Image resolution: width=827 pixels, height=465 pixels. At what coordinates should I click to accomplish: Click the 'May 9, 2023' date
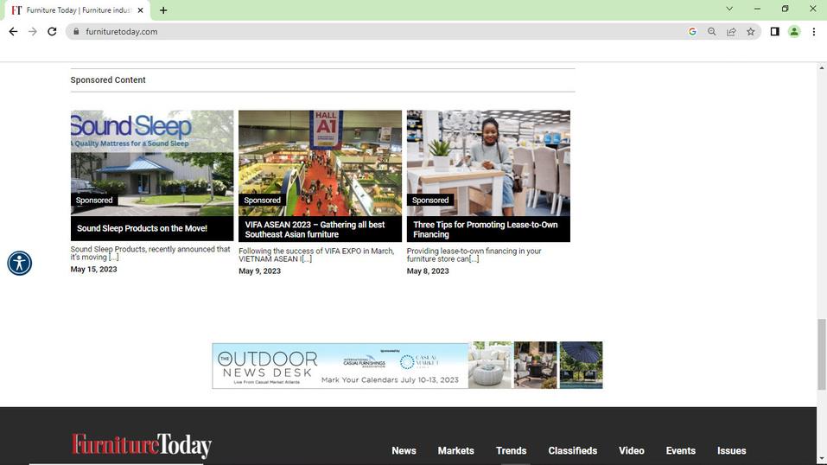pos(259,271)
